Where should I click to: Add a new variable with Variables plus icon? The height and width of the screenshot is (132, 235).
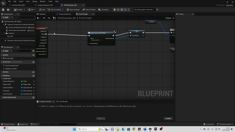click(x=33, y=76)
